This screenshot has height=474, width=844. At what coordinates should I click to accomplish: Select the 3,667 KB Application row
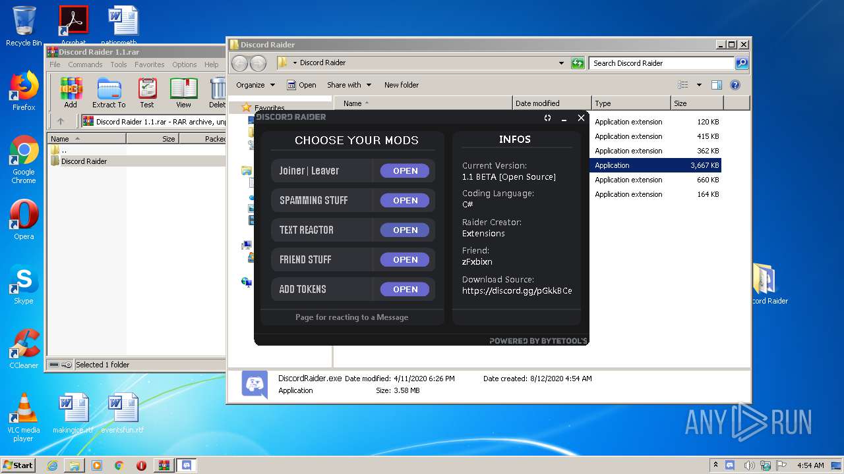click(655, 165)
